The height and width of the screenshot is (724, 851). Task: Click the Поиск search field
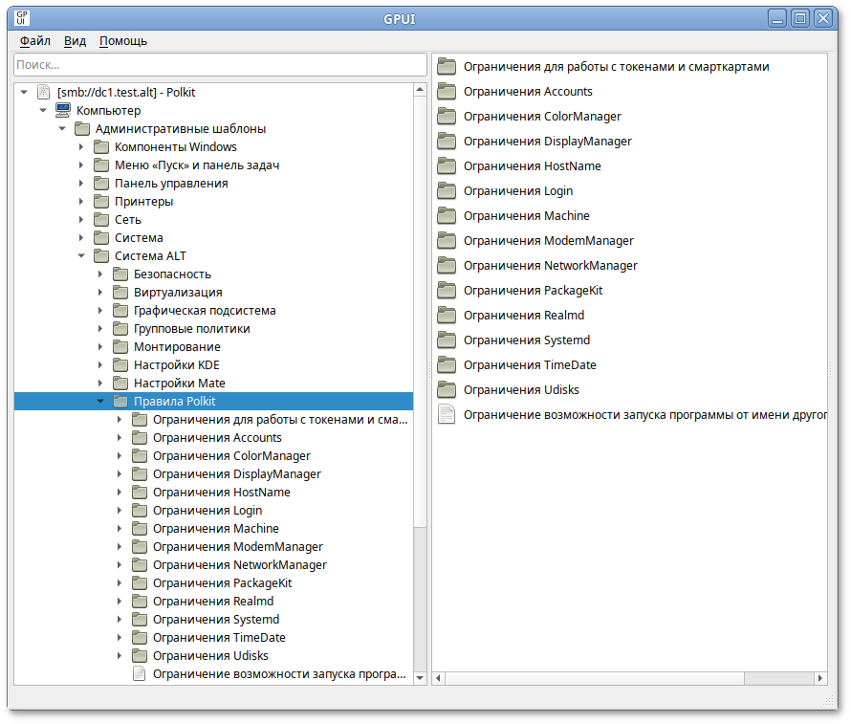pyautogui.click(x=220, y=65)
